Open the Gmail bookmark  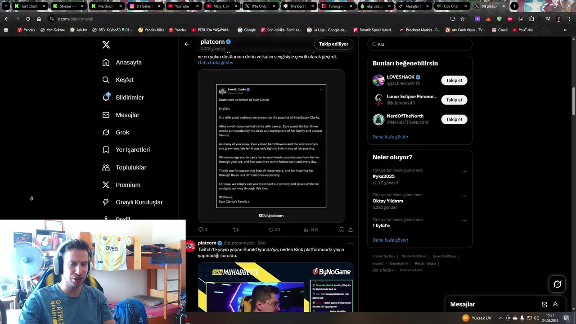(x=499, y=30)
